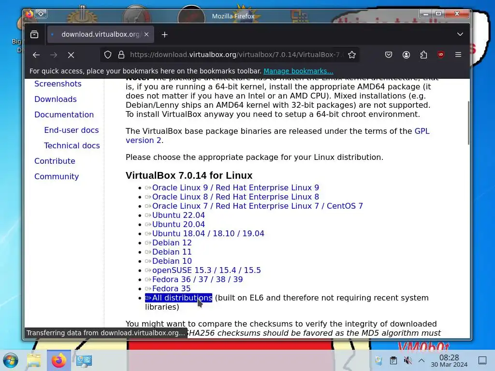Open Firefox application hamburger menu
The width and height of the screenshot is (495, 371).
point(458,55)
